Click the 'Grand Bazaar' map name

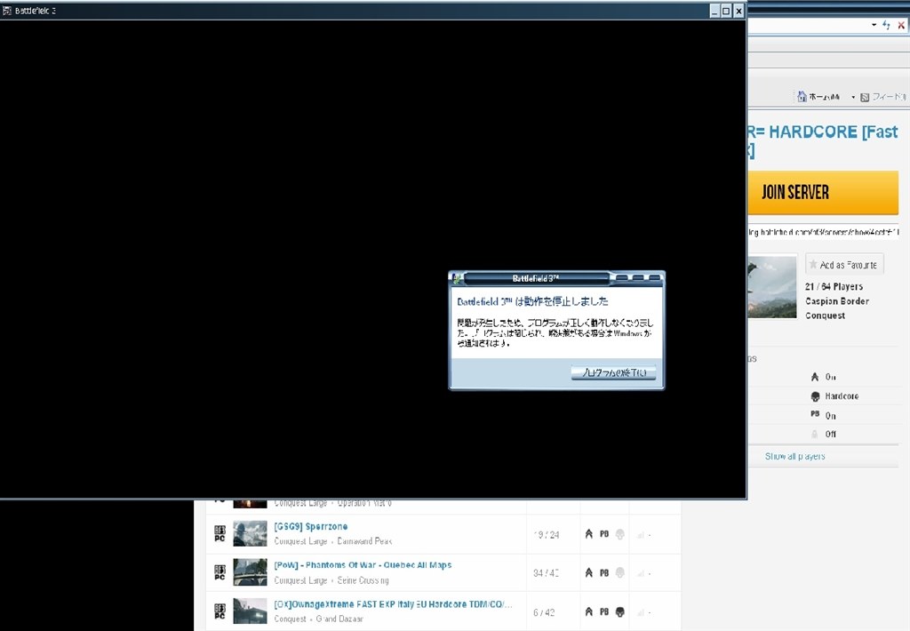pos(339,619)
